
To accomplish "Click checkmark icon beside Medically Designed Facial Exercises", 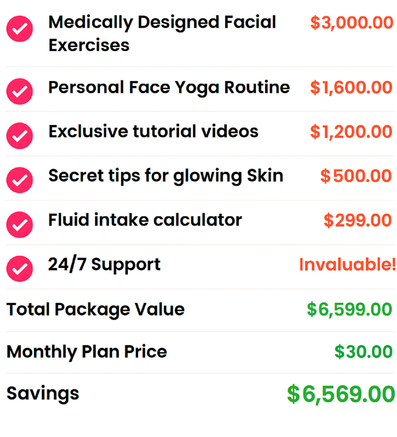I will pyautogui.click(x=20, y=29).
